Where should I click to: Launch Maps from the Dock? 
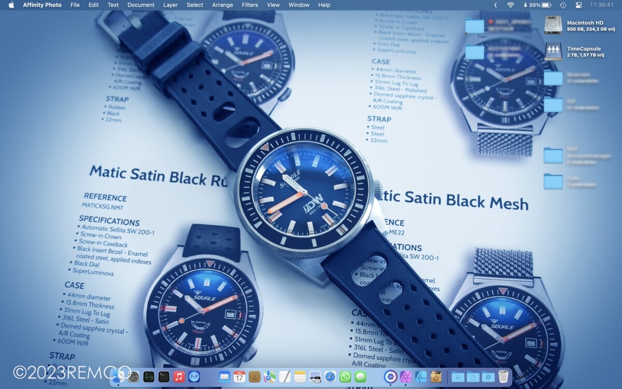coord(270,377)
